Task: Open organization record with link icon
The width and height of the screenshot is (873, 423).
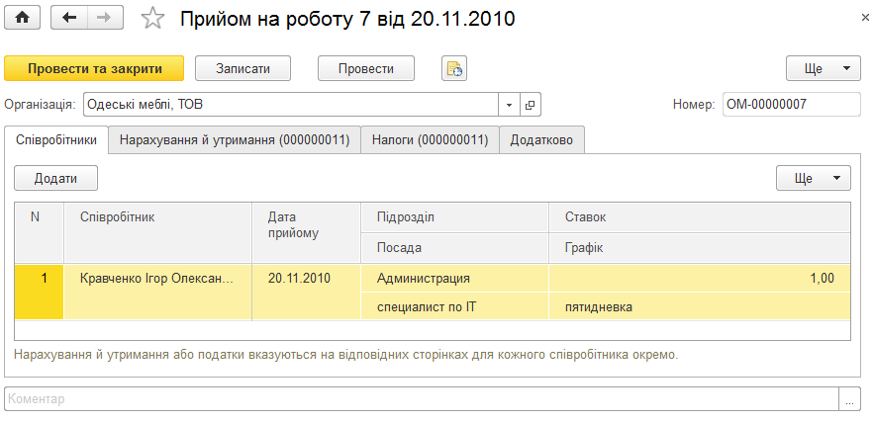Action: pyautogui.click(x=531, y=105)
